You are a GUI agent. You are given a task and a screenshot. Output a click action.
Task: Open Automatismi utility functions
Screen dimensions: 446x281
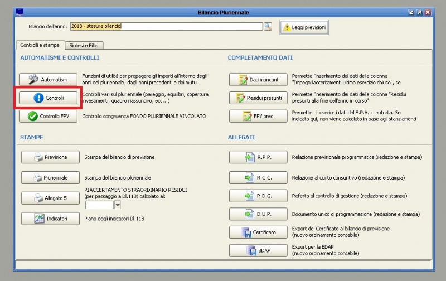48,80
